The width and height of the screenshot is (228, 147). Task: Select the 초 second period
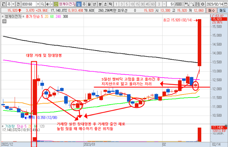click(x=105, y=4)
